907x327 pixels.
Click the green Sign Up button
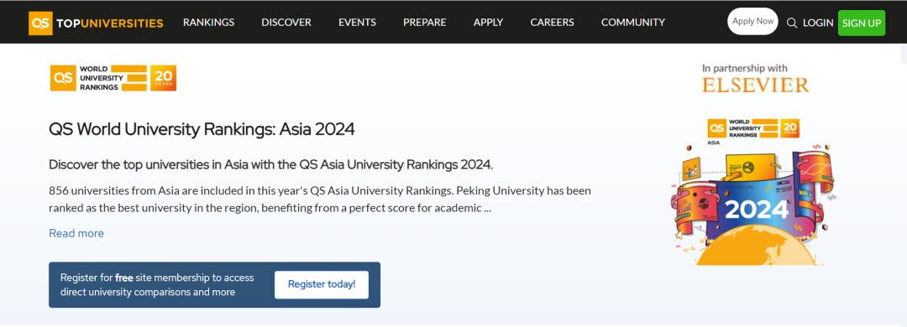coord(862,23)
